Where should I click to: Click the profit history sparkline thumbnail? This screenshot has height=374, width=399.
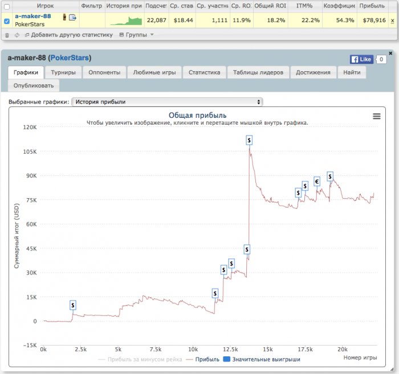(126, 21)
